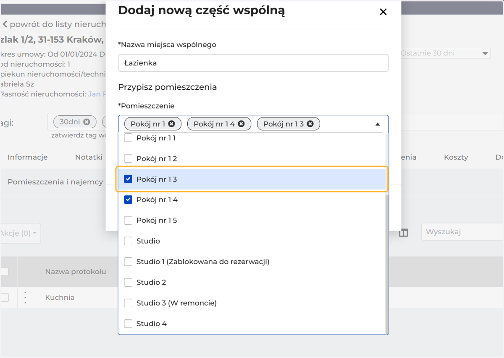This screenshot has width=504, height=358.
Task: Check Studio 3 (W remoncie) checkbox
Action: (x=129, y=303)
